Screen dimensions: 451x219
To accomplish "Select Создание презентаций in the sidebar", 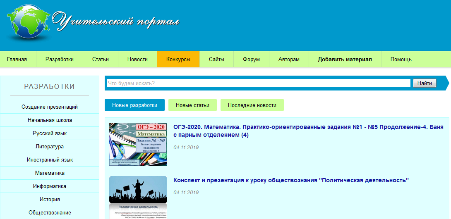I will click(50, 107).
